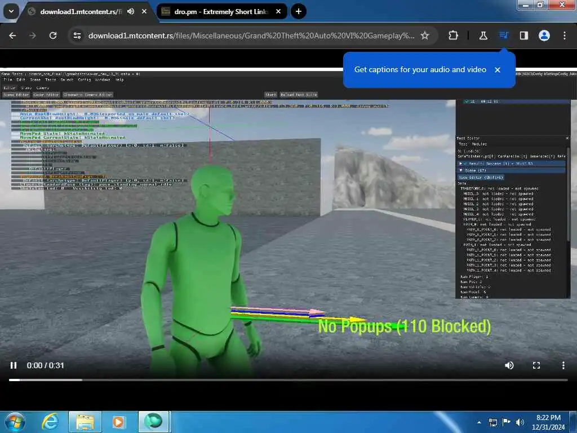
Task: Open the Chrome three-dot menu
Action: [565, 36]
